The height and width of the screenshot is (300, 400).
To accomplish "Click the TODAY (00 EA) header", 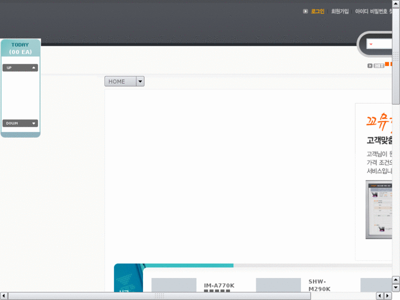I will tap(20, 48).
